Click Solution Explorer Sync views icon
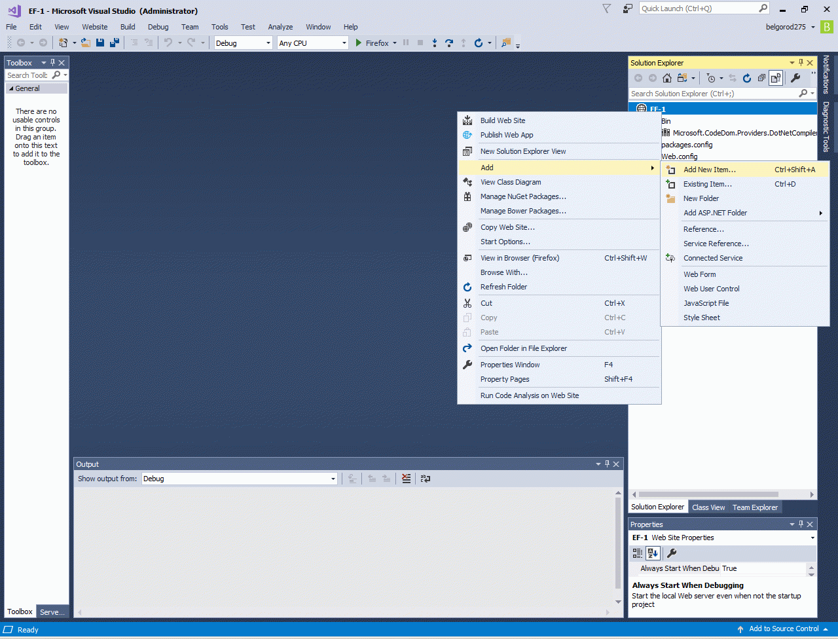 [732, 78]
